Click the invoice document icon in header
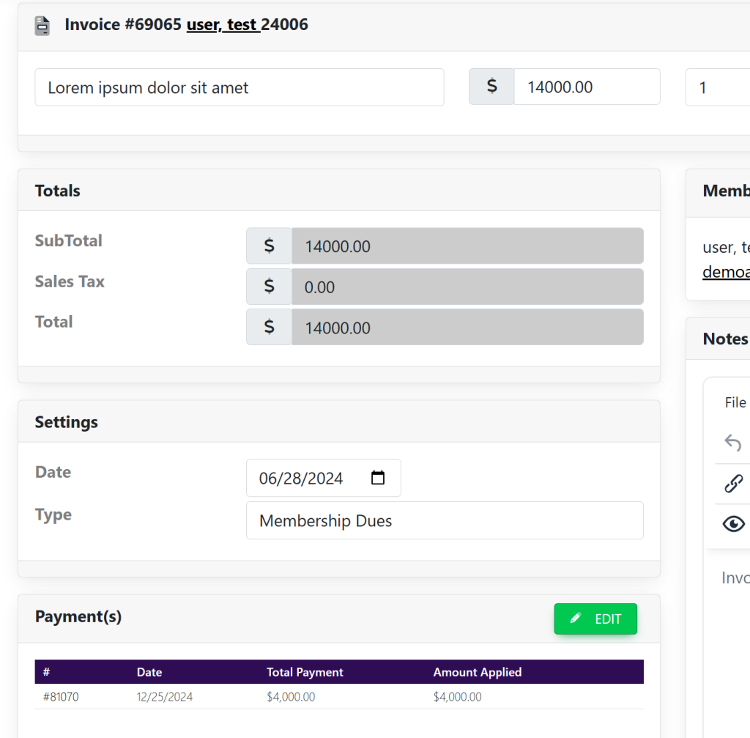This screenshot has height=738, width=750. [42, 26]
